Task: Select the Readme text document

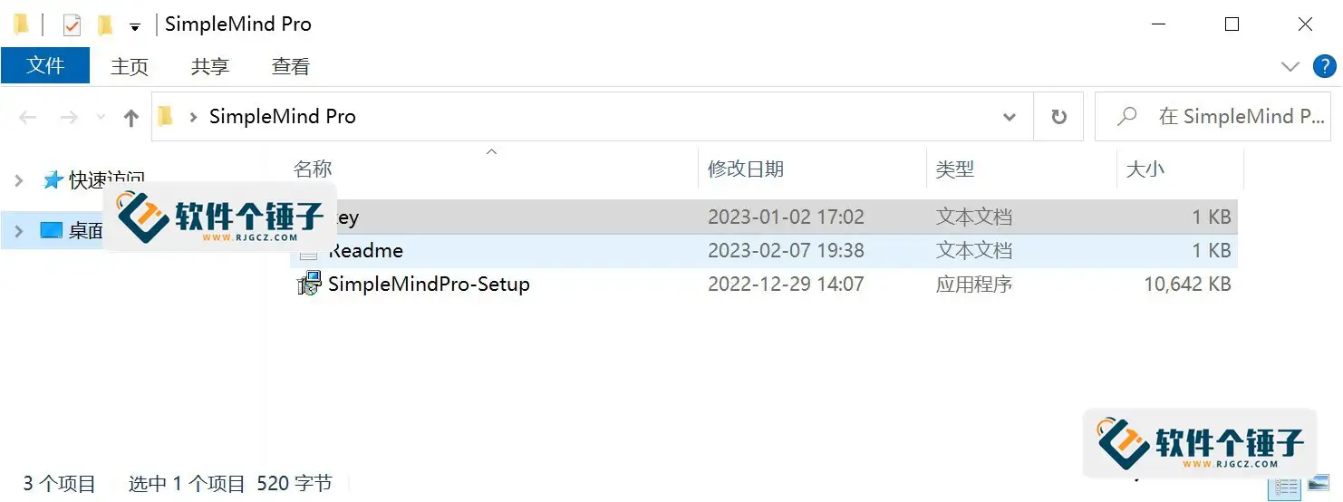Action: [764, 251]
